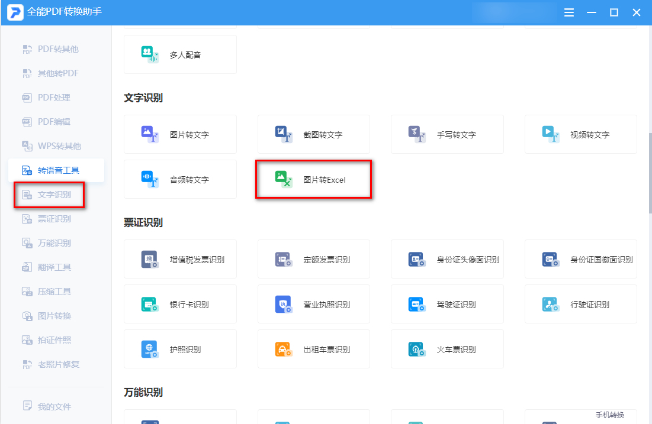Image resolution: width=652 pixels, height=424 pixels.
Task: Click the 手写转文字 icon
Action: coord(416,134)
